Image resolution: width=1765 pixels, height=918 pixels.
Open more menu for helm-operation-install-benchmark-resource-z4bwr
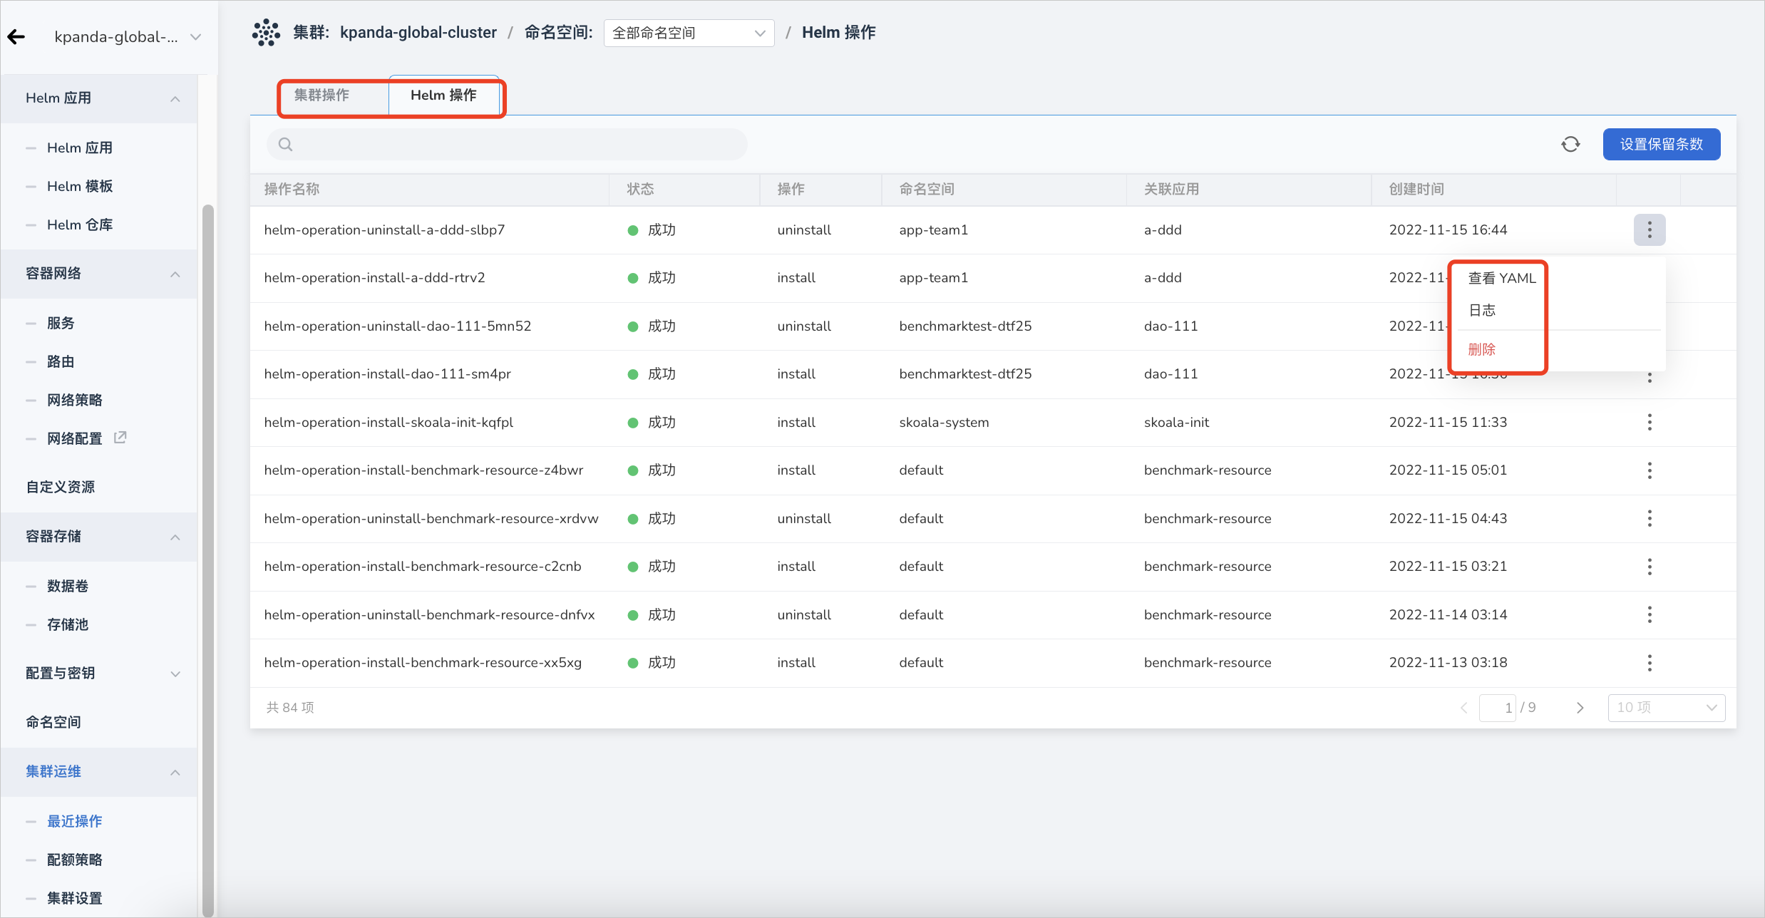(x=1650, y=470)
